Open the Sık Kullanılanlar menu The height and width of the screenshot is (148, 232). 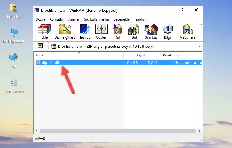97,19
